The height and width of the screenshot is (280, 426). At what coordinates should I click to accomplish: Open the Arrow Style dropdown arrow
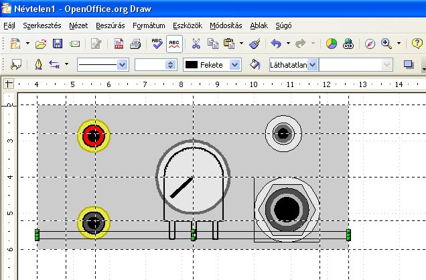coord(66,64)
